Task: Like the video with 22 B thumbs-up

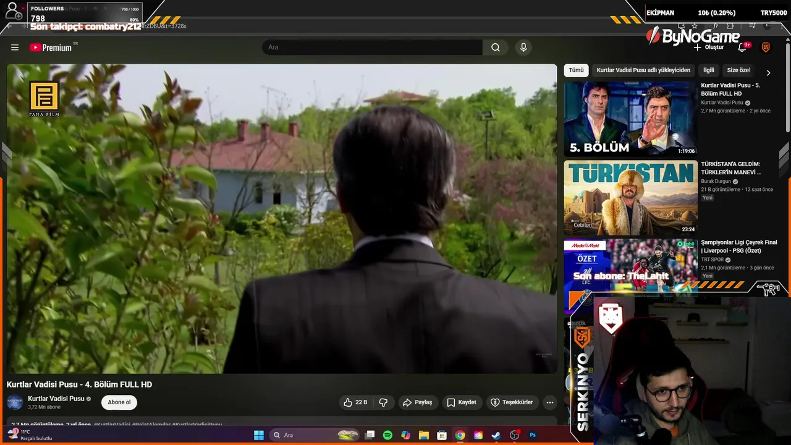Action: [355, 402]
